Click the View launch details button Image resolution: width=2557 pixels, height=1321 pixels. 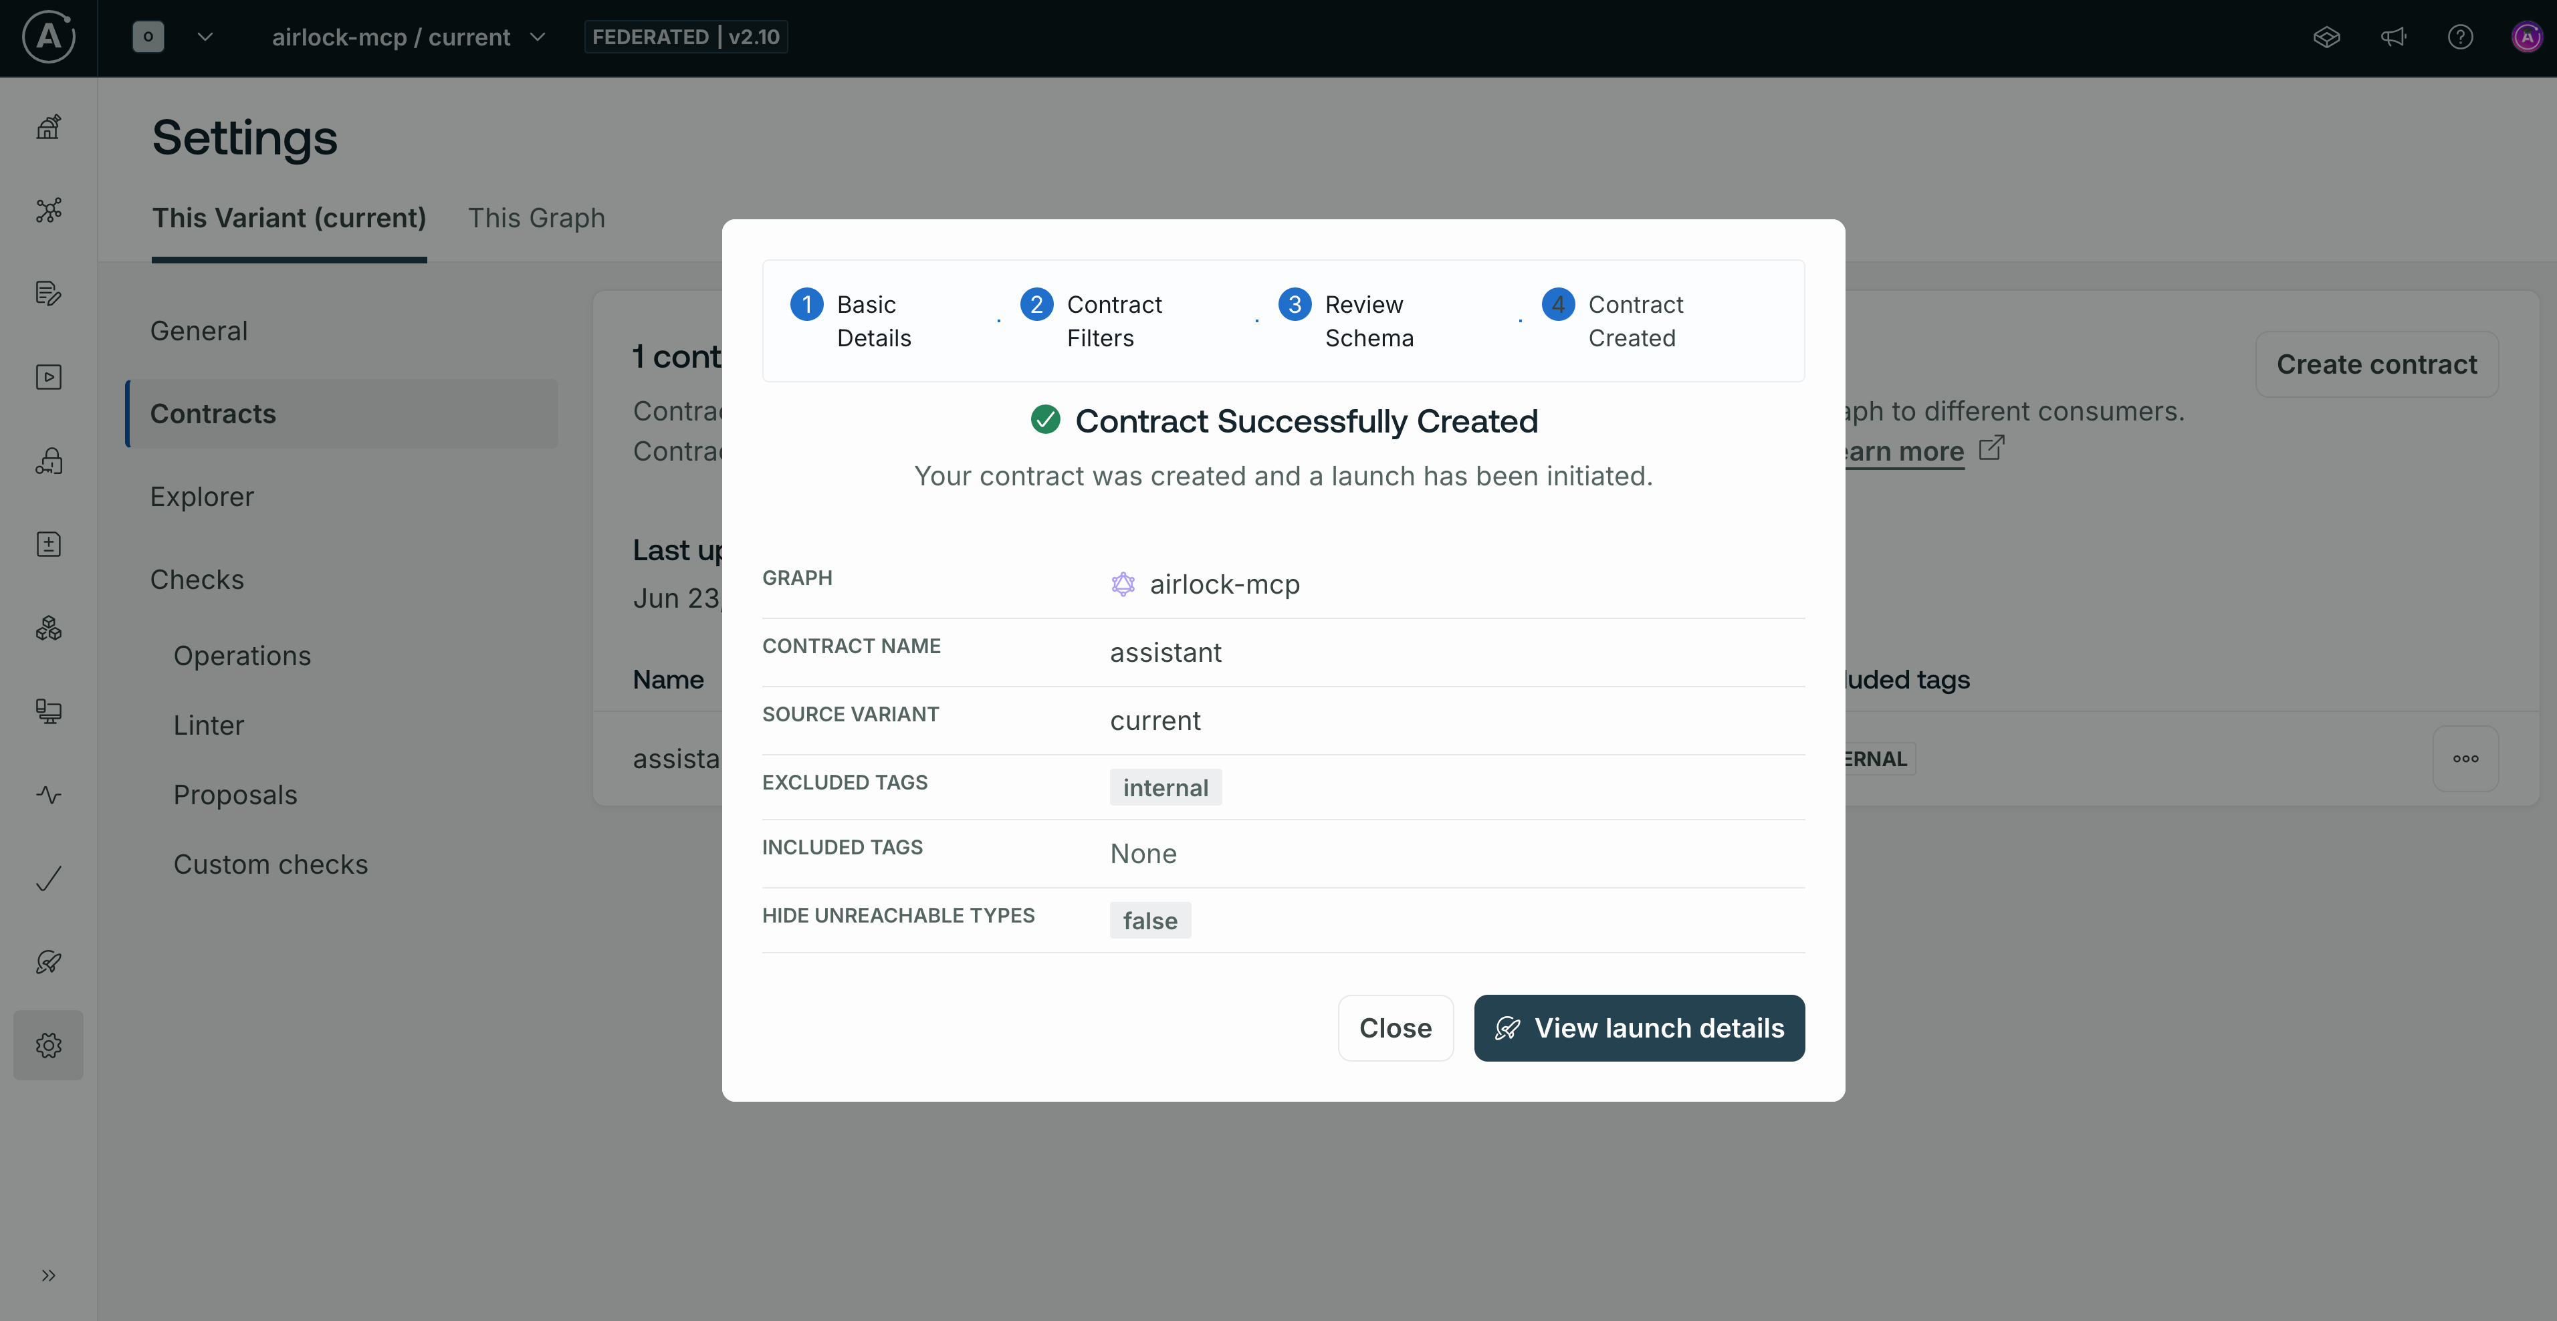(1639, 1028)
